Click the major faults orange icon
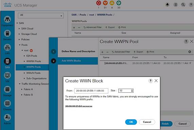The image size is (194, 130). tap(105, 3)
